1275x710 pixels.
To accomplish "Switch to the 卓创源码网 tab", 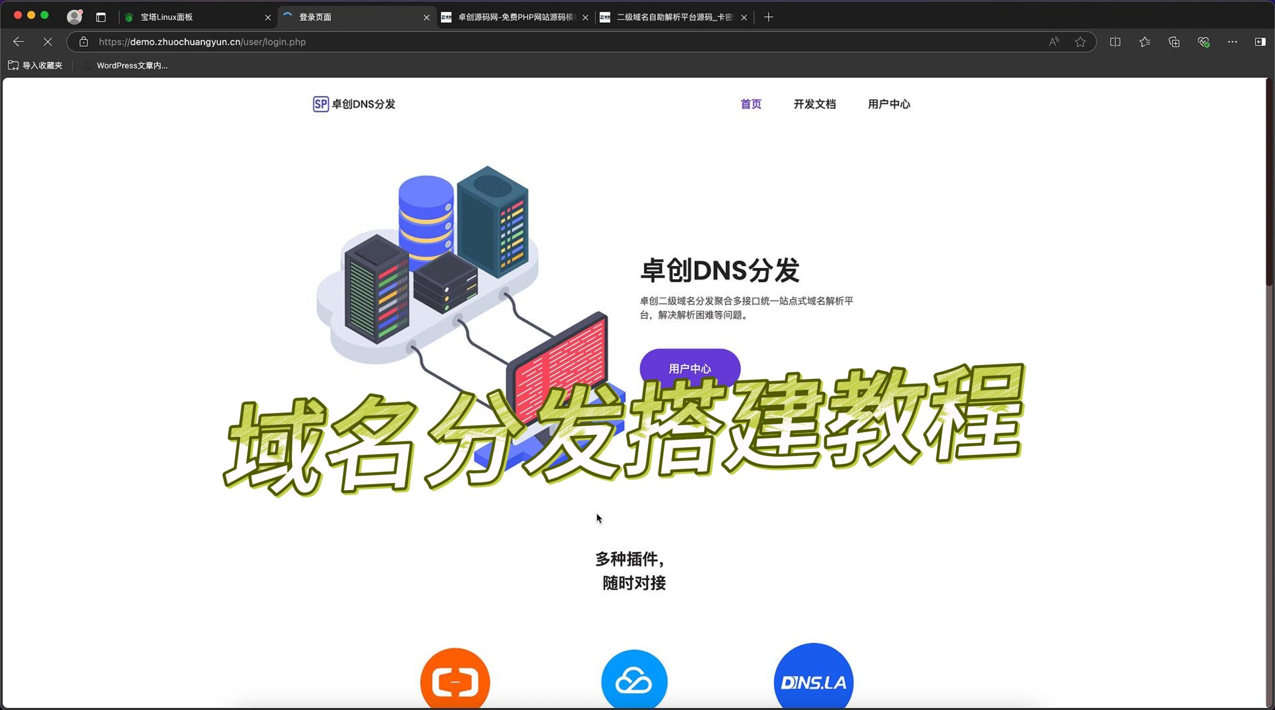I will pyautogui.click(x=515, y=17).
